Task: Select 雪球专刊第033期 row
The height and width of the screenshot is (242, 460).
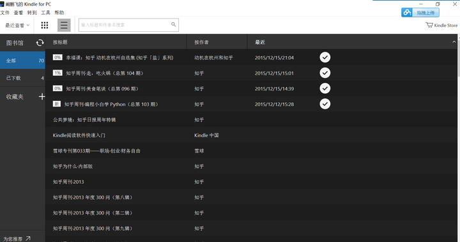Action: pyautogui.click(x=251, y=151)
